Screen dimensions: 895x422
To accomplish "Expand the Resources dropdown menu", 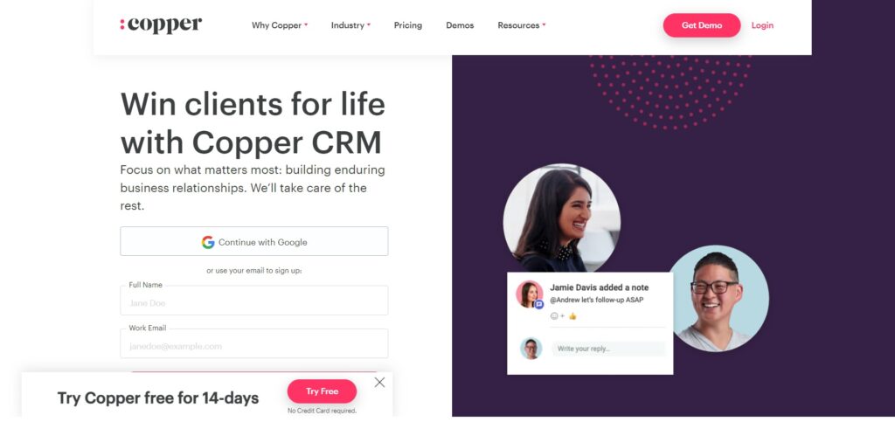I will coord(522,25).
